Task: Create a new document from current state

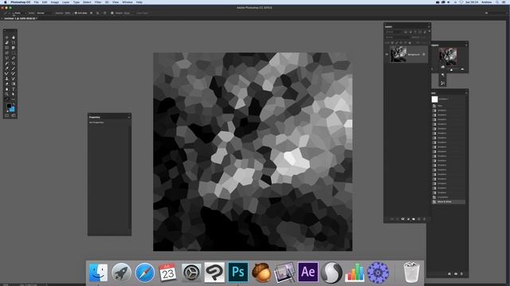Action: [449, 273]
